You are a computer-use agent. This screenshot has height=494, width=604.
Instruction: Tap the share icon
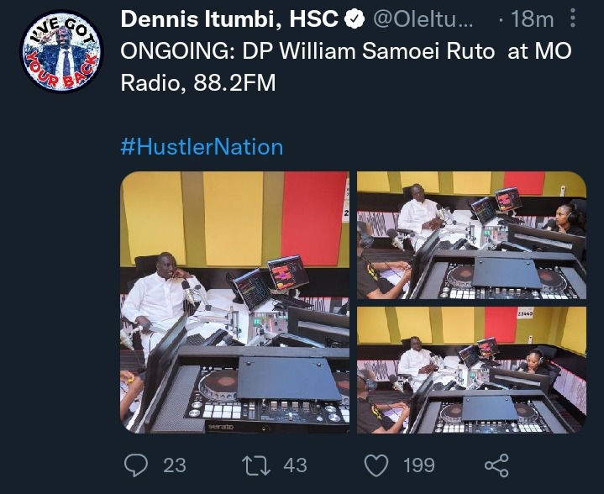[496, 465]
